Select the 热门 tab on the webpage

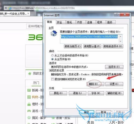pyautogui.click(x=36, y=83)
